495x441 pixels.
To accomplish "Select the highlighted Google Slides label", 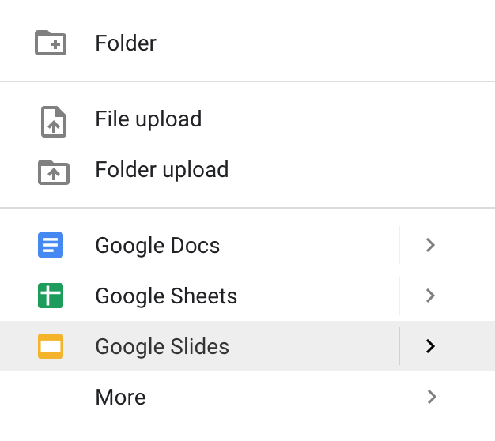I will [162, 347].
